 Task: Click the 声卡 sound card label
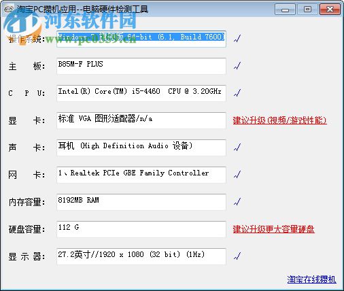coord(27,148)
